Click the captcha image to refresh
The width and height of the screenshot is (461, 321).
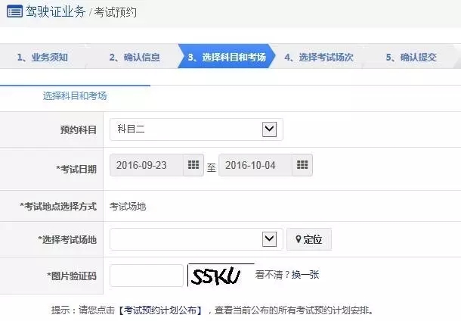(x=220, y=276)
